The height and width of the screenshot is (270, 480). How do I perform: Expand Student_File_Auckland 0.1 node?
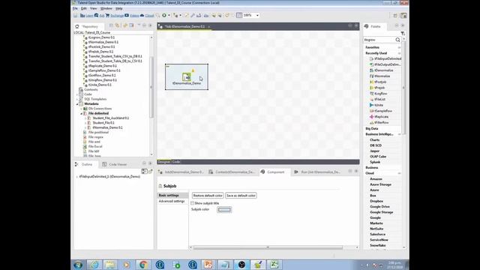click(85, 118)
